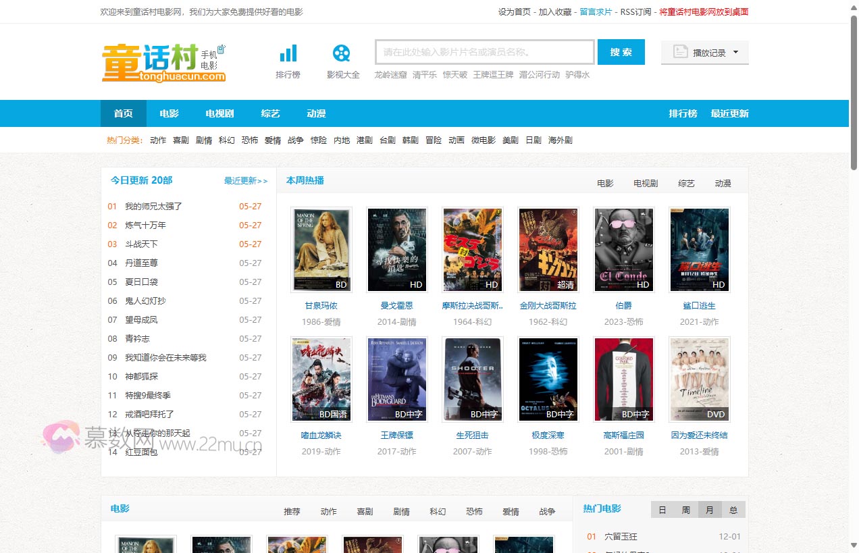This screenshot has width=859, height=553.
Task: Click the 排行榜 bar chart icon
Action: (x=288, y=53)
